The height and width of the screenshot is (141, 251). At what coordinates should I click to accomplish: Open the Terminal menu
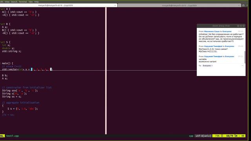(23, 2)
